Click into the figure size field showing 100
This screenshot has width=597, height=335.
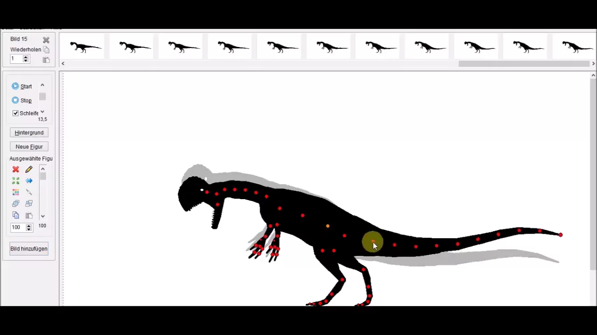point(18,228)
